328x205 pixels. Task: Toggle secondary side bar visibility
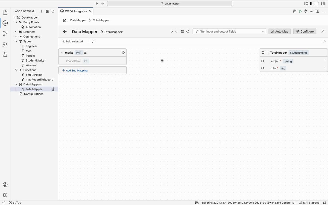(x=323, y=4)
